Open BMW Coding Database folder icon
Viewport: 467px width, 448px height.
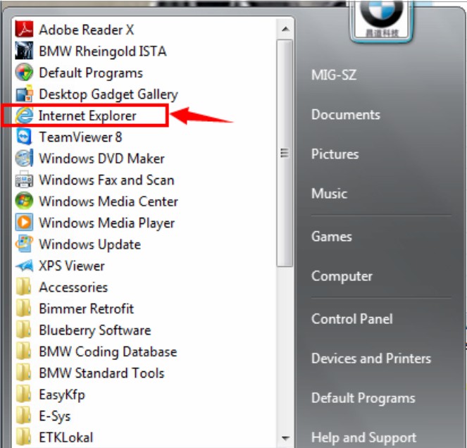(x=23, y=351)
